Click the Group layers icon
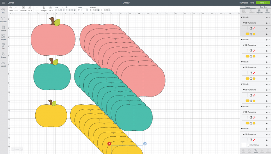Screen dimensions: 271x154 tap(244, 11)
